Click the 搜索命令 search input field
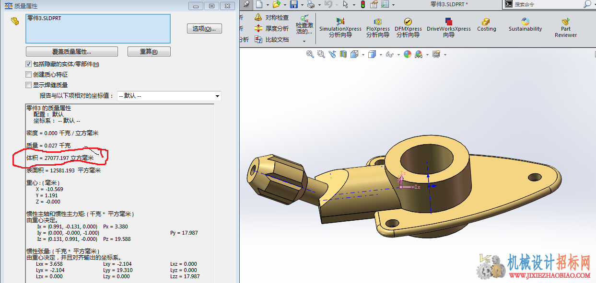 click(x=547, y=4)
